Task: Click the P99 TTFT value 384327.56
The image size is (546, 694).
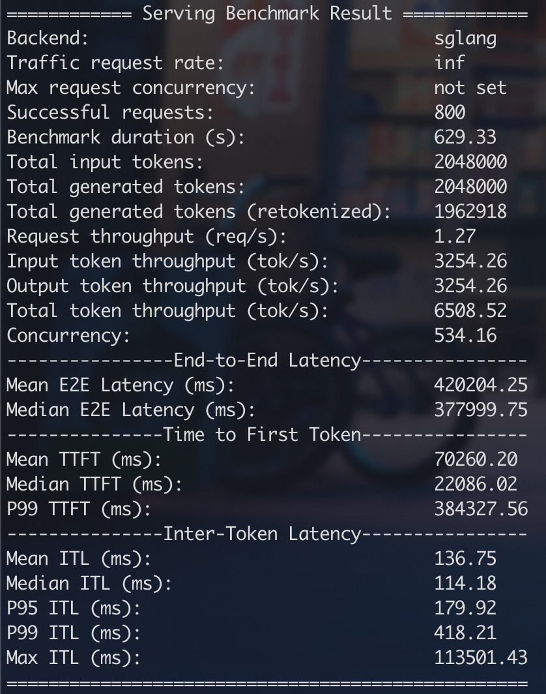Action: (x=480, y=509)
